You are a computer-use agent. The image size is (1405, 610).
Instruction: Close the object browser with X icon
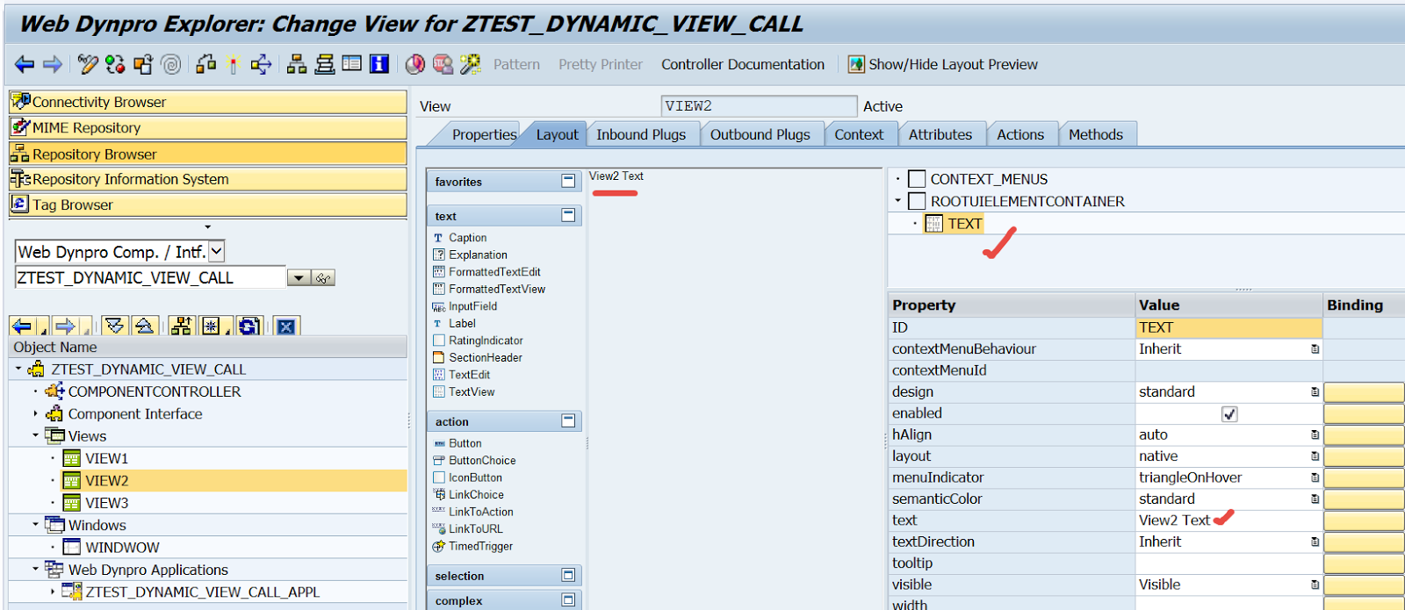pyautogui.click(x=285, y=327)
